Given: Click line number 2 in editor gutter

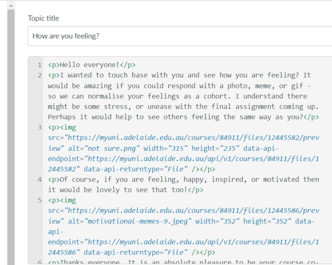Looking at the screenshot, I should click(40, 75).
